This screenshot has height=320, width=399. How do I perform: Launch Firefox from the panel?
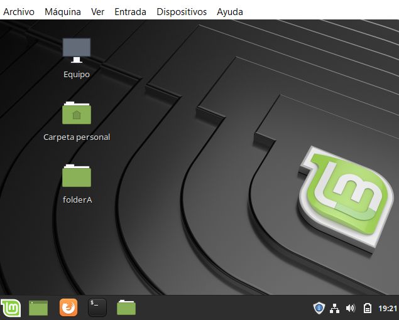coord(68,307)
